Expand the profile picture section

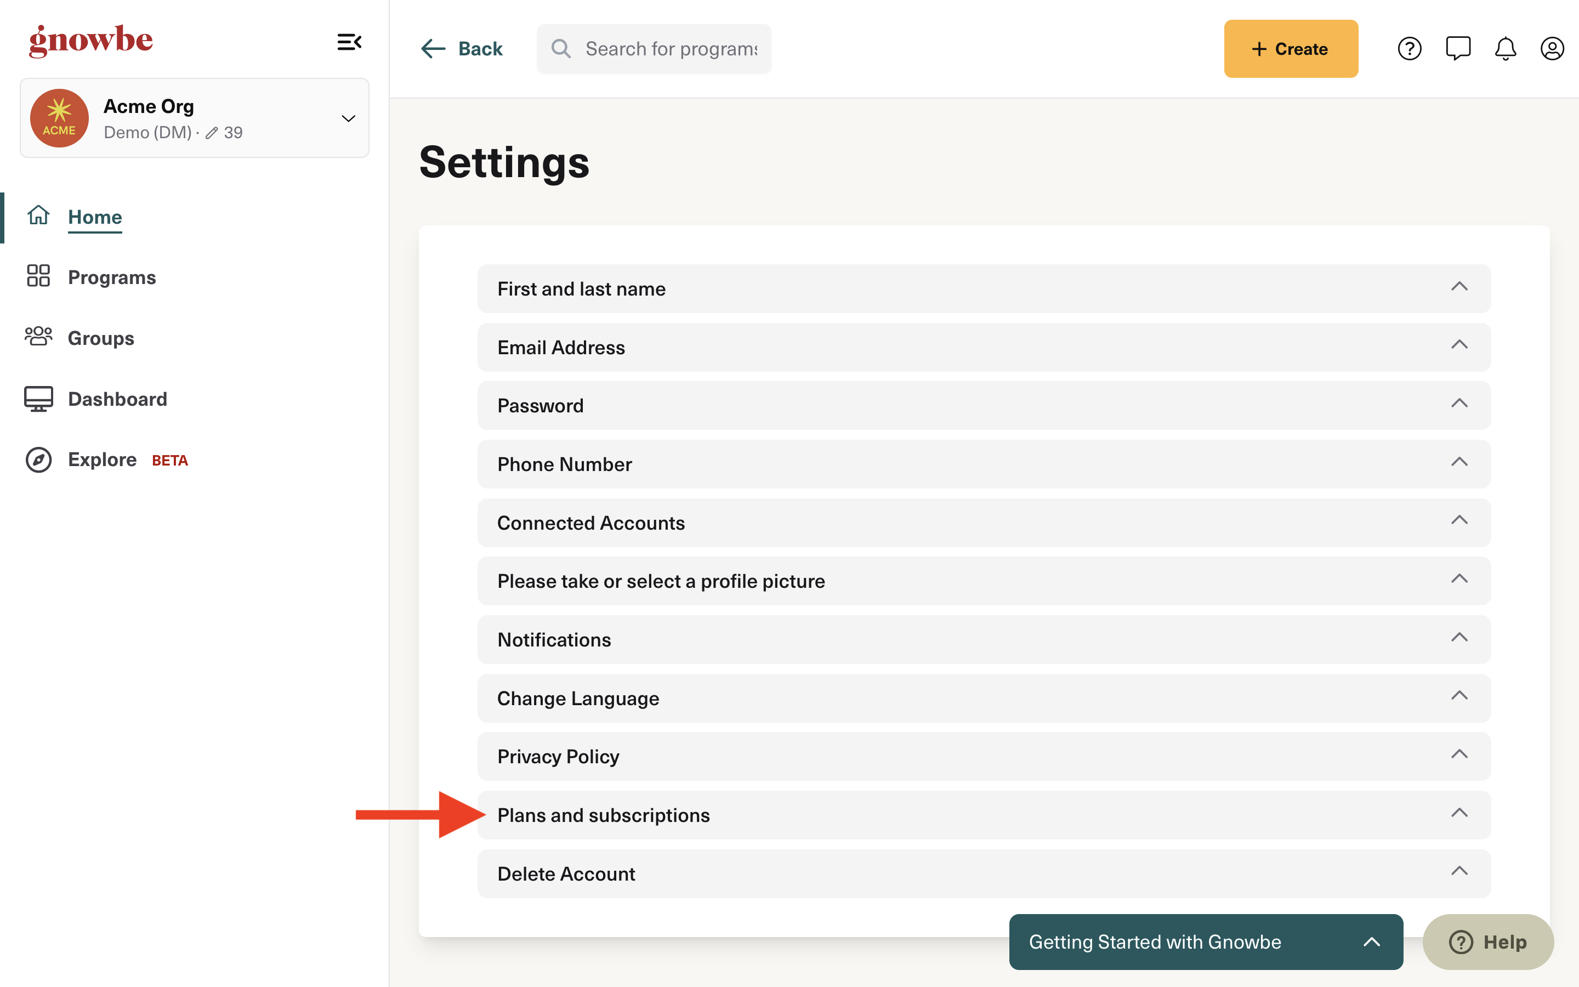pos(984,581)
